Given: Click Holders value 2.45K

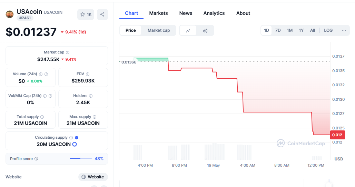Looking at the screenshot, I should pos(83,102).
